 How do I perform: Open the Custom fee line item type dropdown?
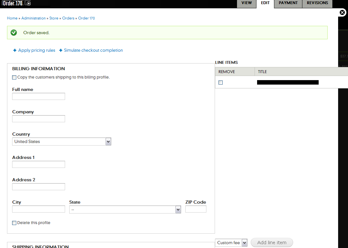pyautogui.click(x=231, y=243)
